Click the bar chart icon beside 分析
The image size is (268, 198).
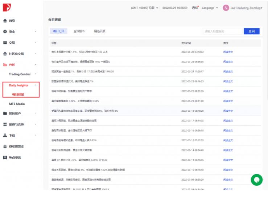coord(5,65)
